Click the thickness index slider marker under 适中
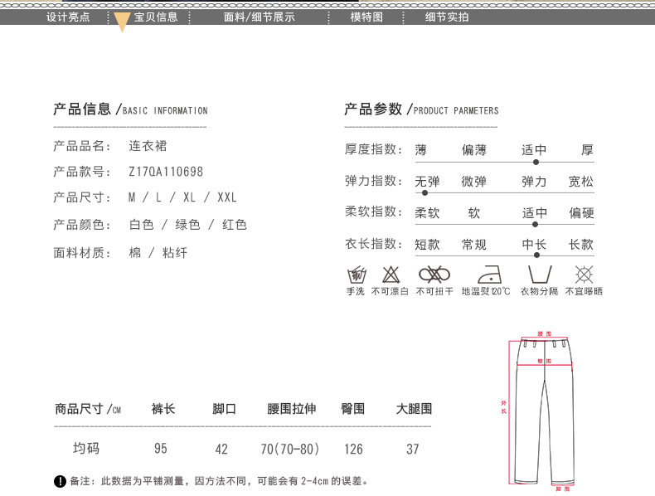Image resolution: width=655 pixels, height=496 pixels. 536,162
